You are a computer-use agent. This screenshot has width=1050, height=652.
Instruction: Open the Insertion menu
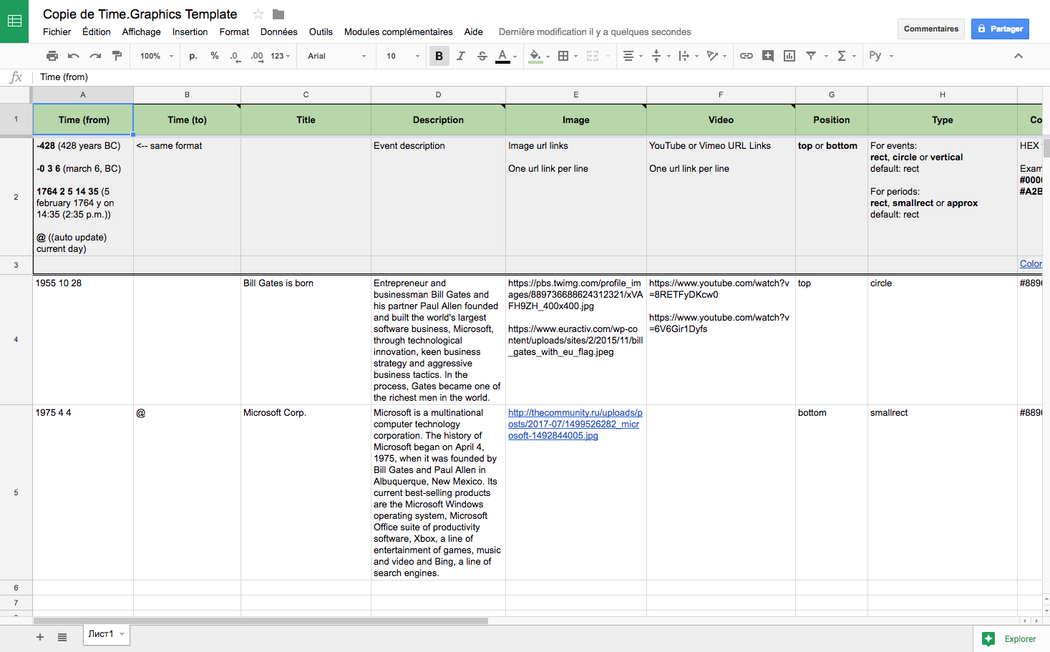pyautogui.click(x=190, y=31)
